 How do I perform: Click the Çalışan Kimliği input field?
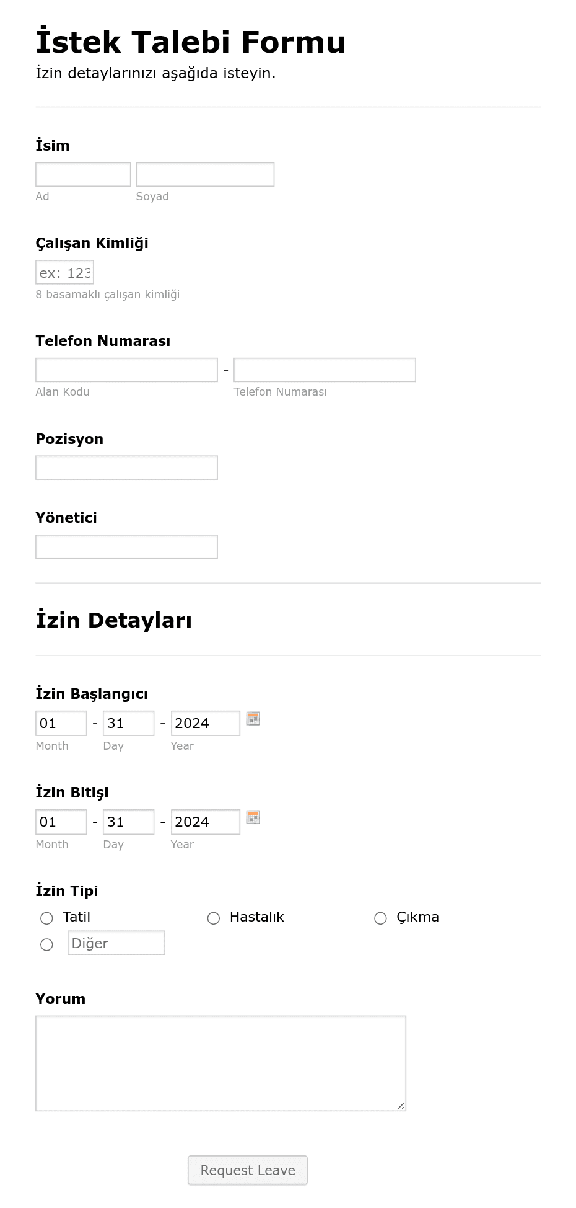pos(64,272)
